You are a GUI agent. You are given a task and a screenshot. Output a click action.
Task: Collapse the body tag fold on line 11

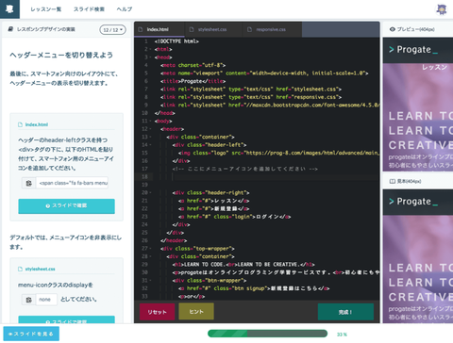click(x=150, y=121)
